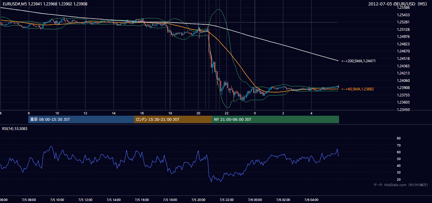Screen dimensions: 432x203
Task: Click RSI scale value 20
Action: click(399, 179)
